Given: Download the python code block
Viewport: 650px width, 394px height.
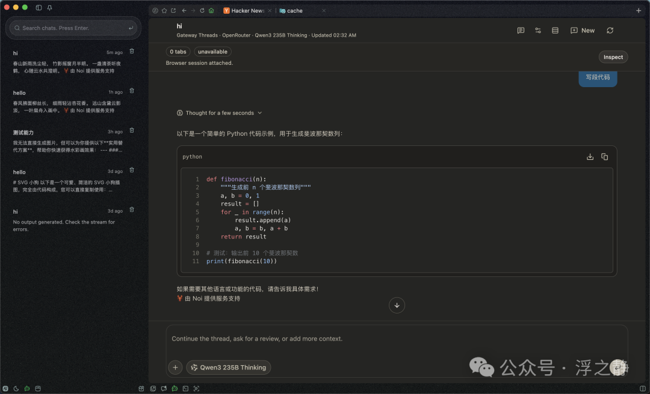Looking at the screenshot, I should click(x=590, y=157).
